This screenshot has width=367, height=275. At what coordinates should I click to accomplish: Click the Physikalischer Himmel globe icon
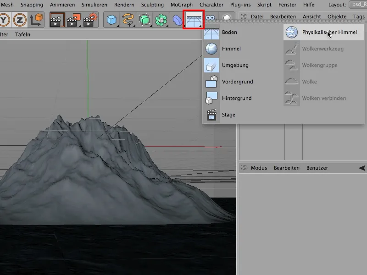292,32
